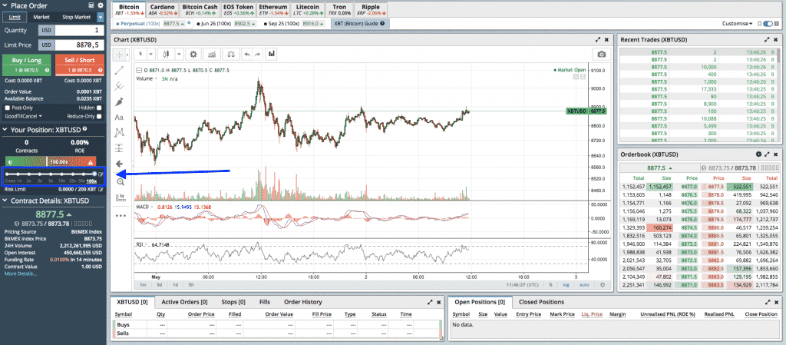This screenshot has height=345, width=786.
Task: Open Place Order settings gear
Action: point(101,5)
